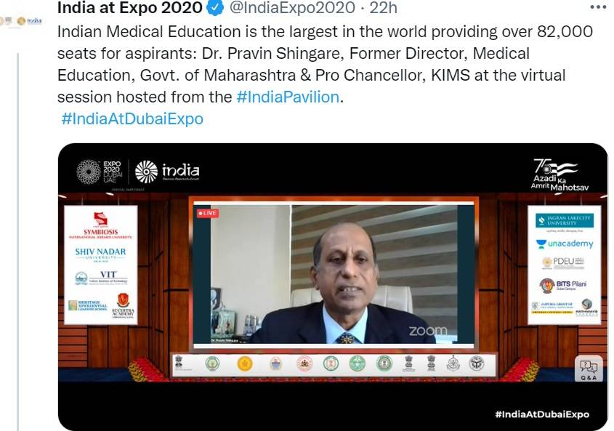Click the Expo 2020 Dubai UAE logo
Image resolution: width=614 pixels, height=431 pixels.
point(100,172)
